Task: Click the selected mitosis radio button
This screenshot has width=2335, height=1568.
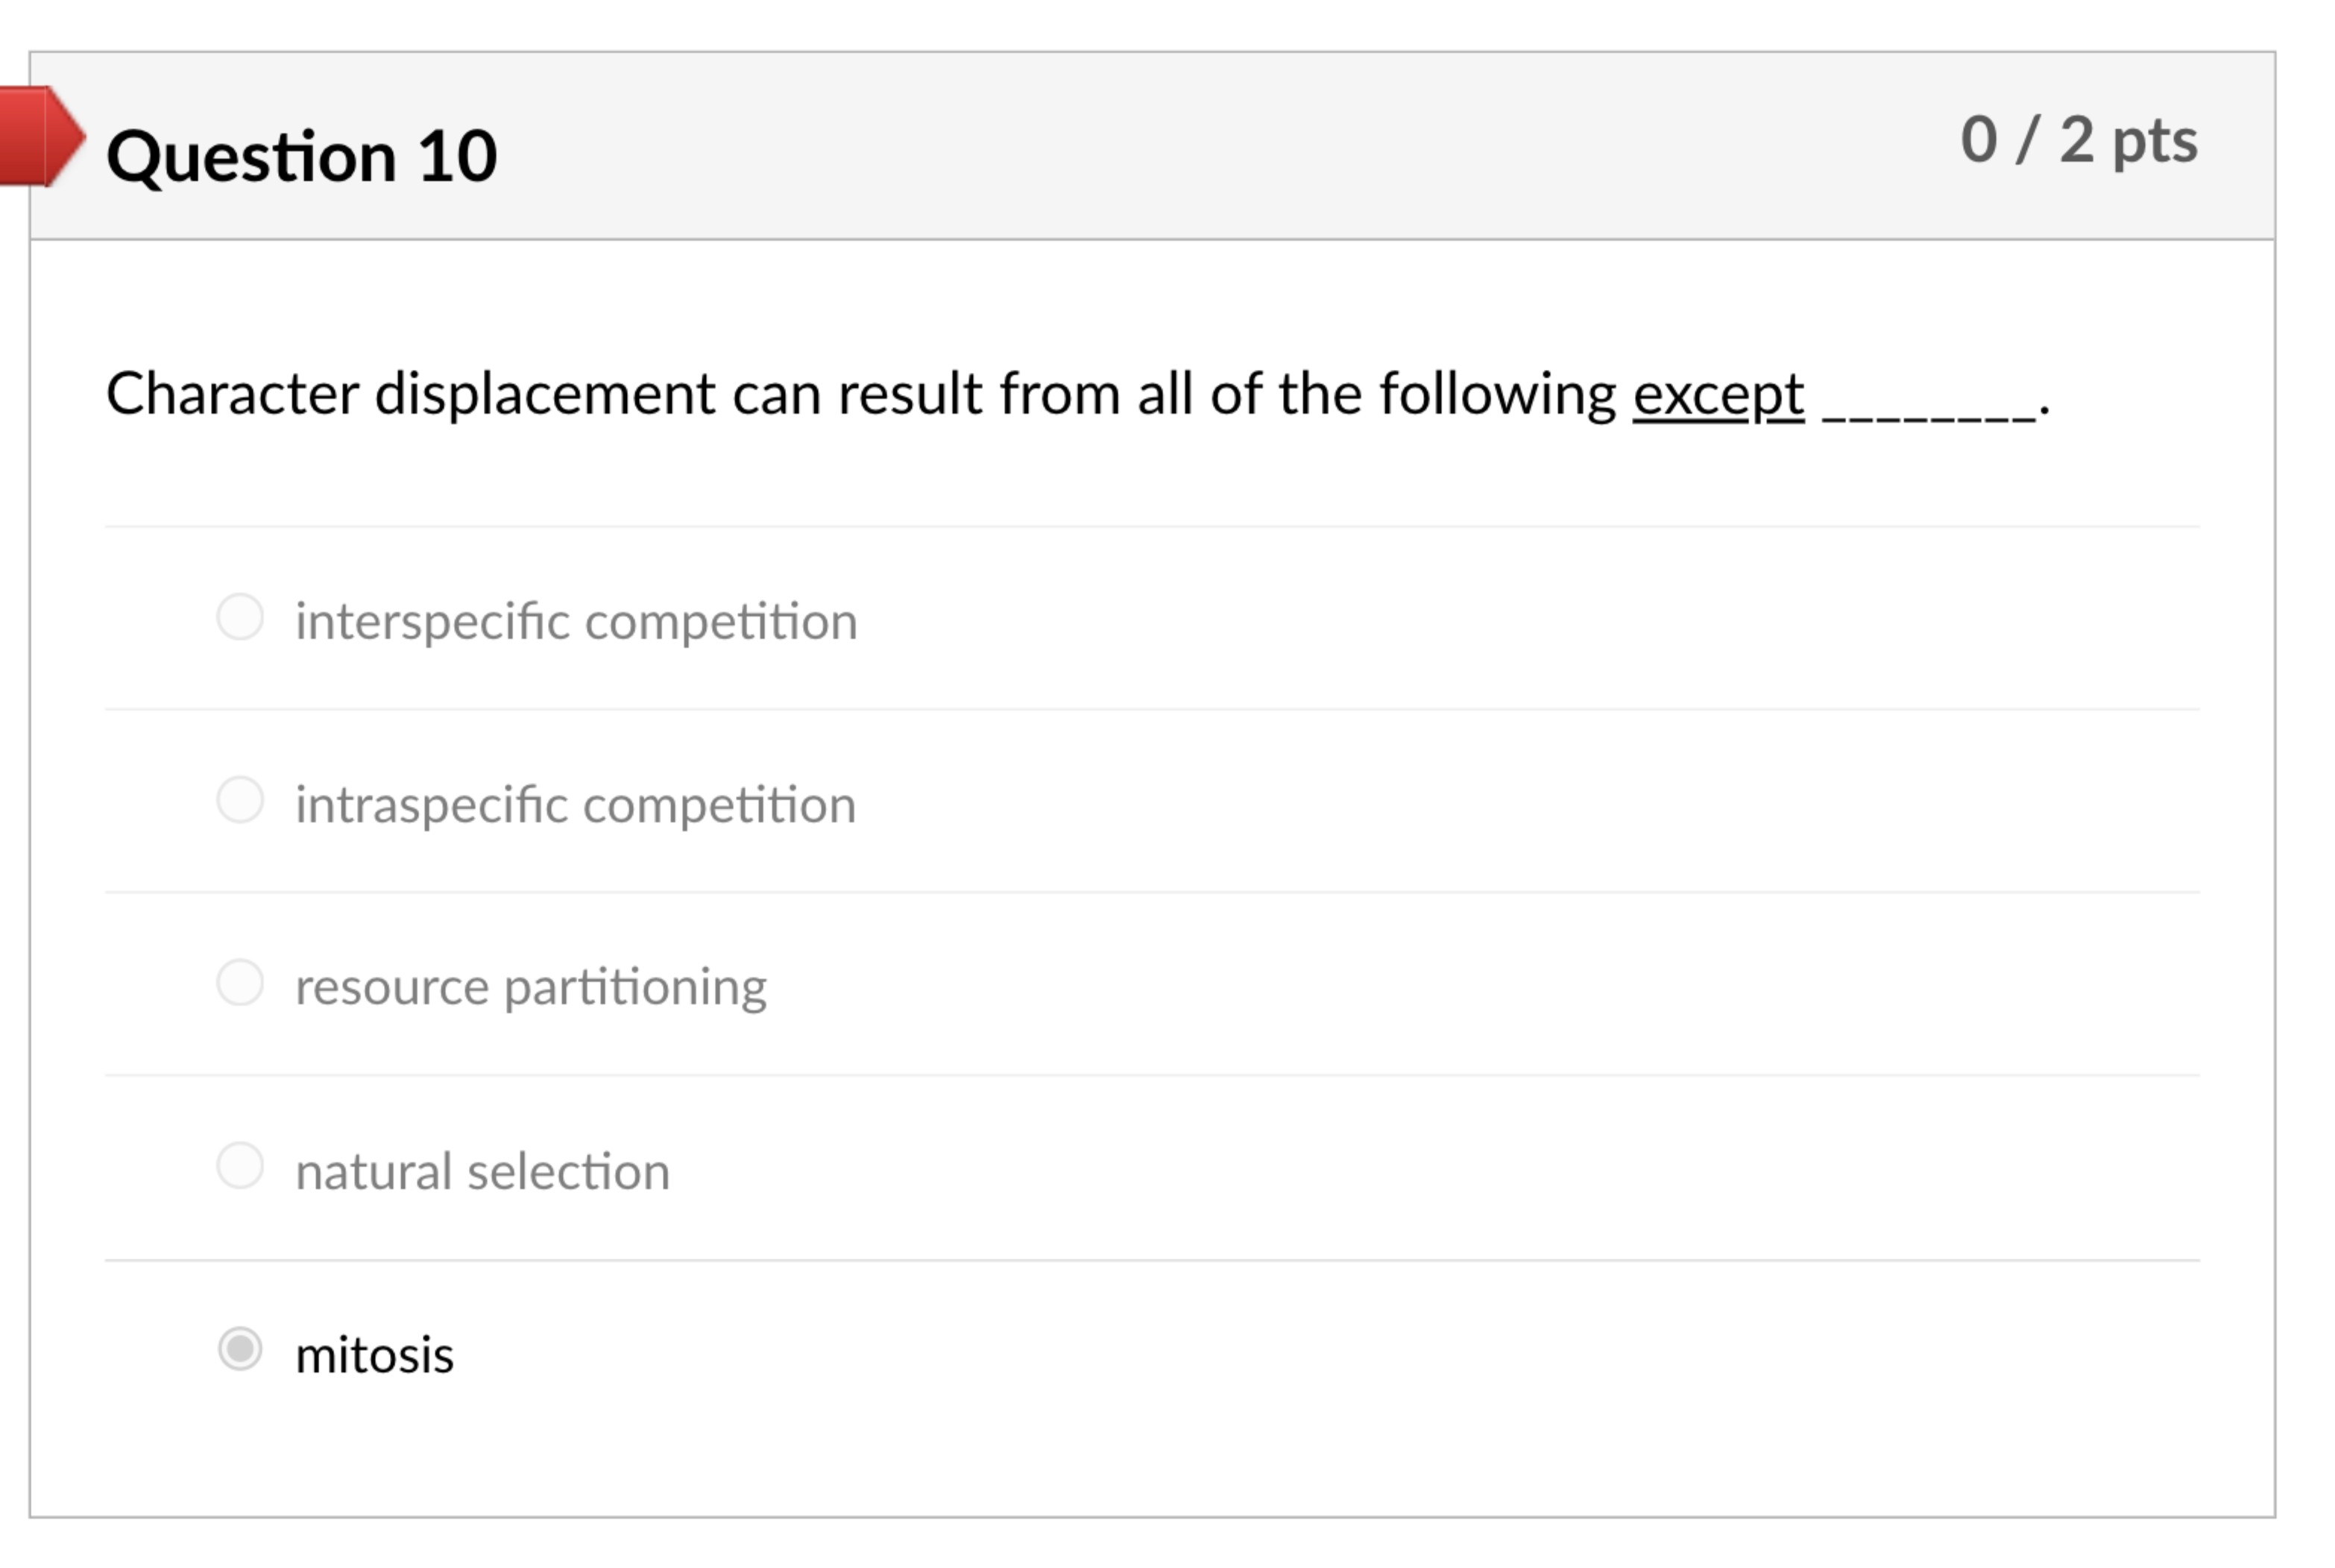Action: (240, 1350)
